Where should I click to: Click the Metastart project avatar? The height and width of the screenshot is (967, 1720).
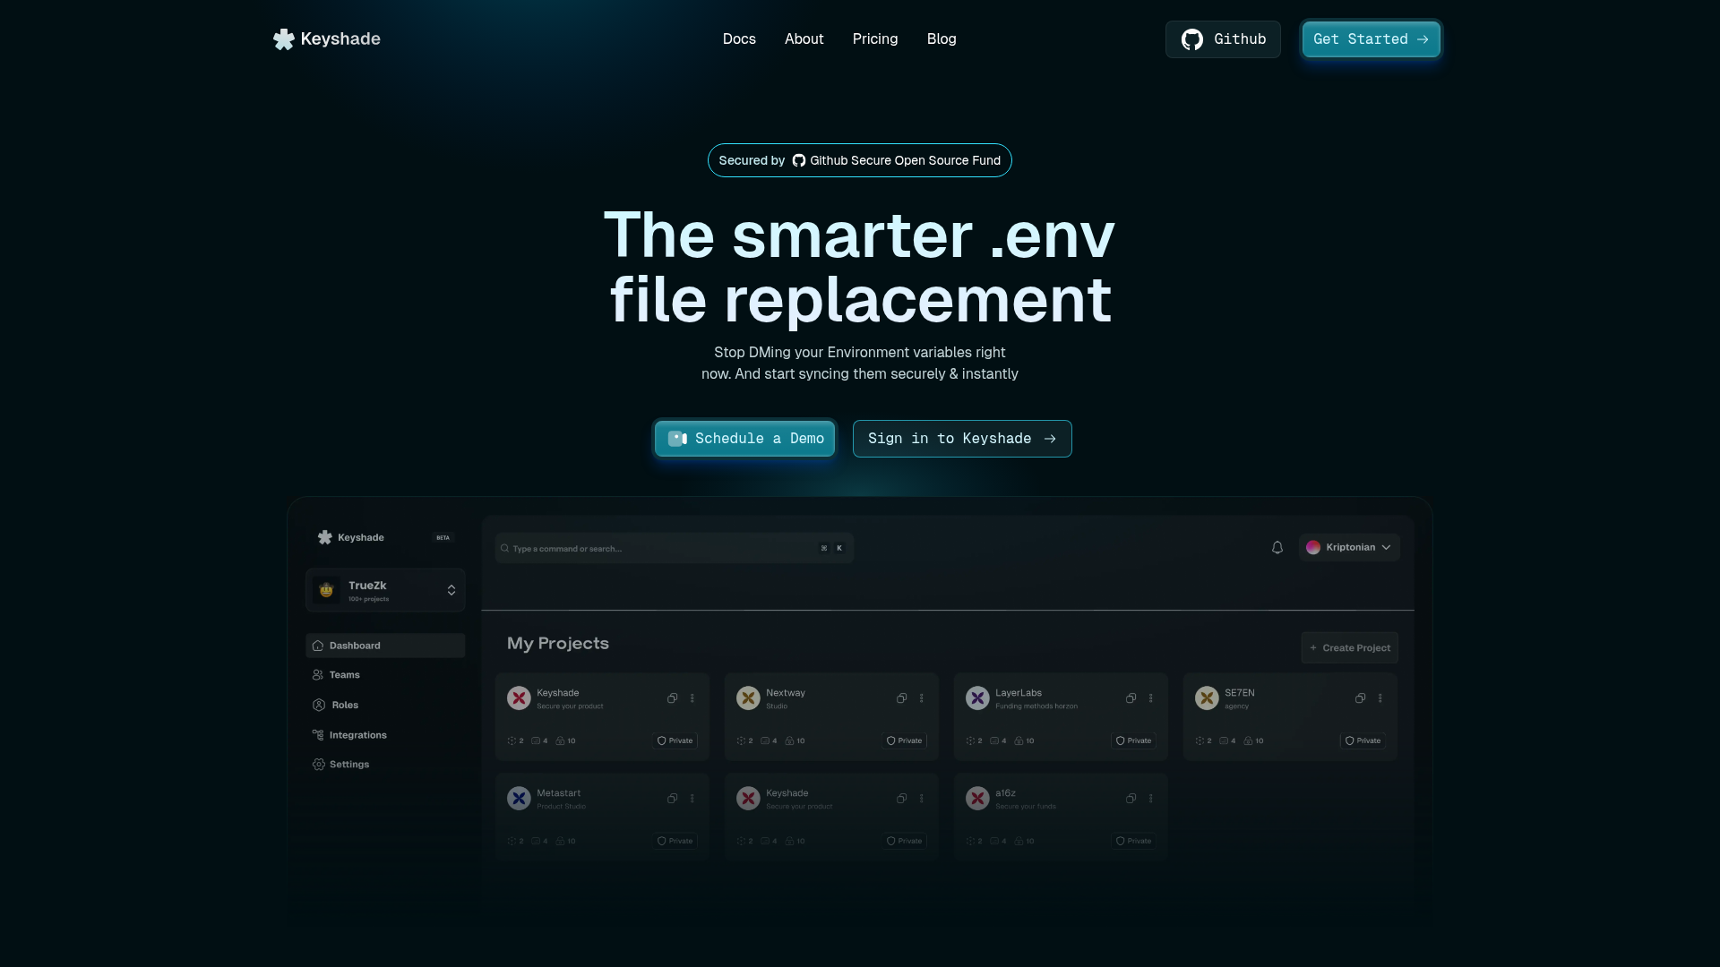pos(519,799)
